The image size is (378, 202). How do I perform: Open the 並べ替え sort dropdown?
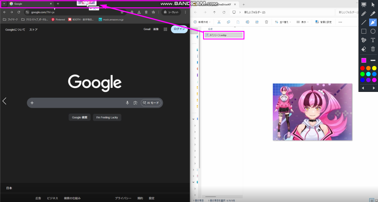pyautogui.click(x=283, y=22)
